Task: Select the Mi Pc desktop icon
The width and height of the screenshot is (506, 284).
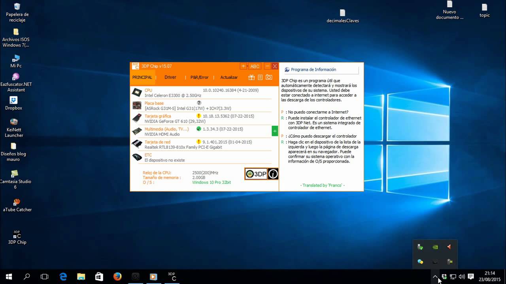Action: [x=16, y=61]
